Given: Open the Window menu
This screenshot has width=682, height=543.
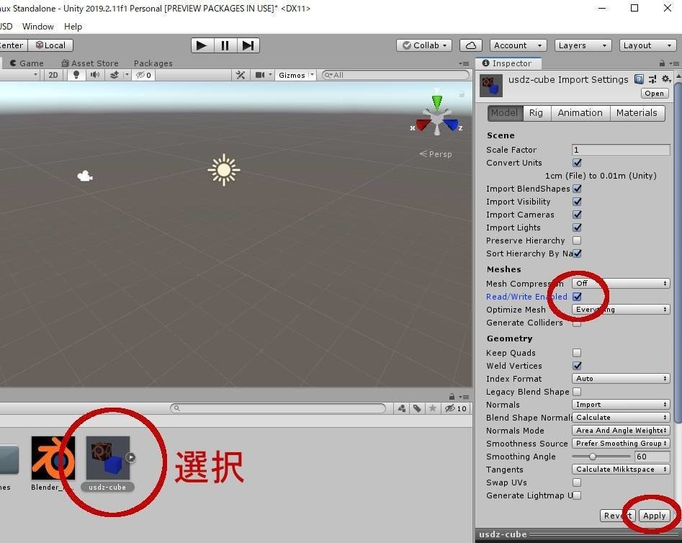Looking at the screenshot, I should coord(38,27).
